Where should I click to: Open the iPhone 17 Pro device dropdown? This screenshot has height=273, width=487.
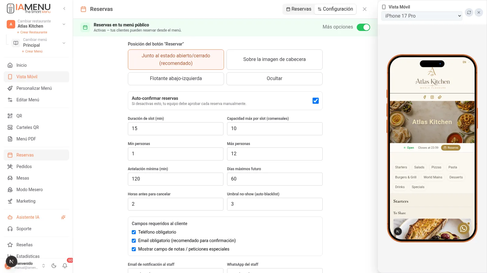[x=422, y=16]
